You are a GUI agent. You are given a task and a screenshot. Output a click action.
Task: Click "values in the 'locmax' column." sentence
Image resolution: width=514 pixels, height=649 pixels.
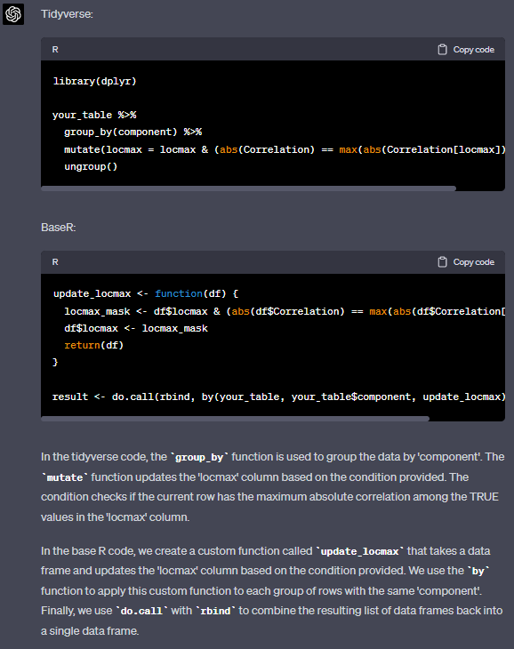115,517
